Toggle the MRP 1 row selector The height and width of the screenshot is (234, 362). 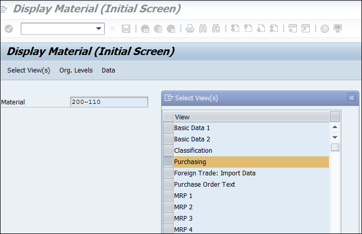(168, 195)
